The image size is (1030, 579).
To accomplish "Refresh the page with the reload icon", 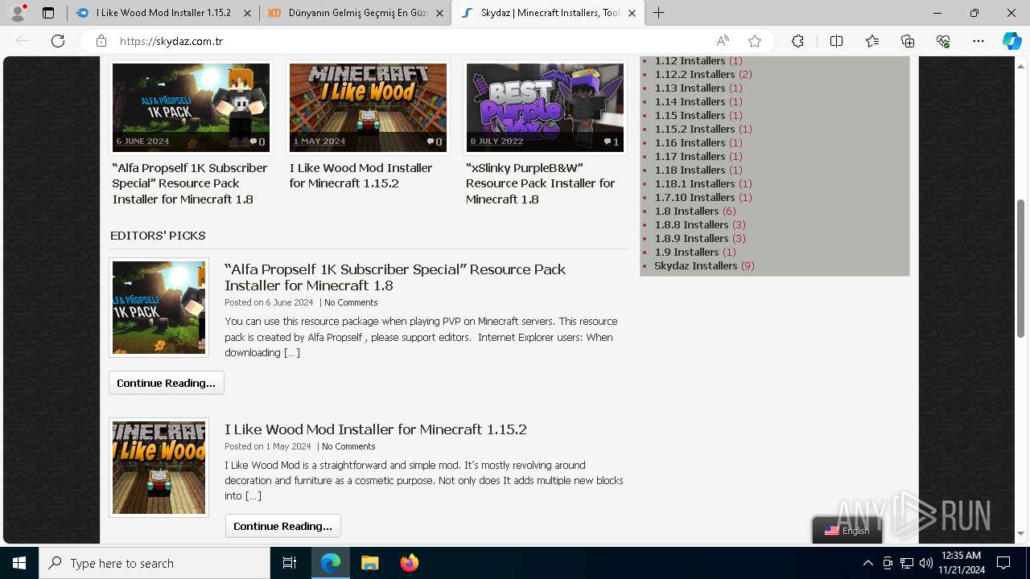I will point(58,41).
